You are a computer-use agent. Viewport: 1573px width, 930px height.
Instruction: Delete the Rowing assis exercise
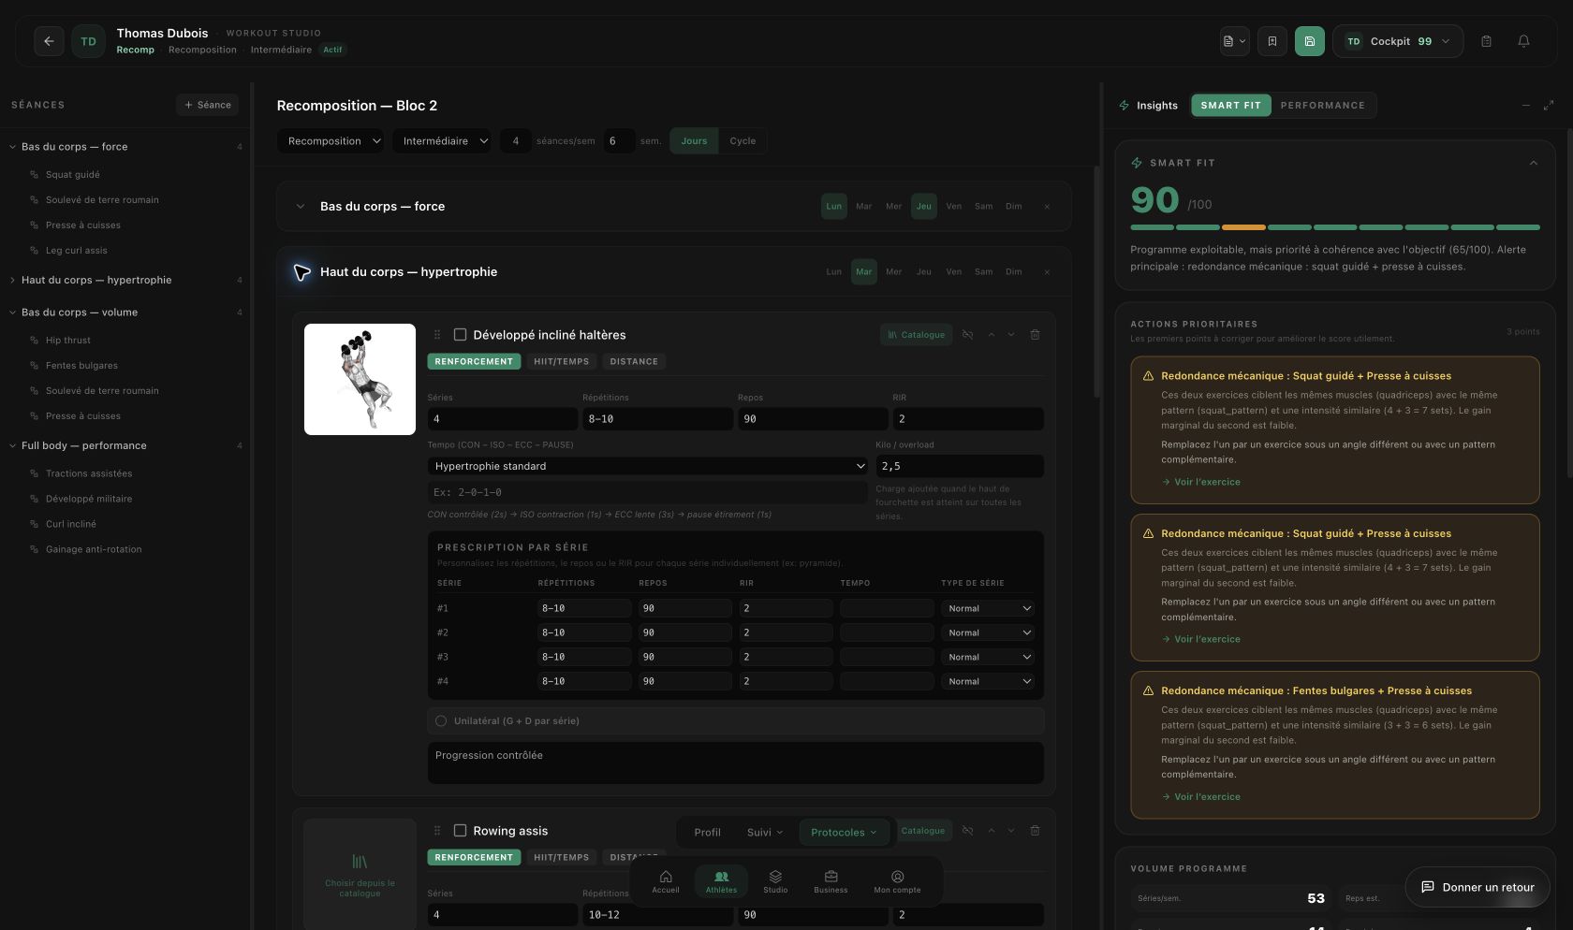tap(1035, 831)
